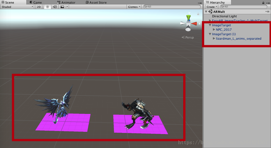Click the center cube of orientation gizmo

pyautogui.click(x=189, y=23)
